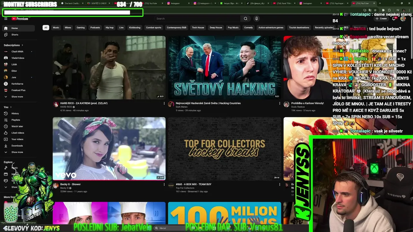Select the Kickboxing filter chip
The image size is (413, 232).
click(x=135, y=27)
